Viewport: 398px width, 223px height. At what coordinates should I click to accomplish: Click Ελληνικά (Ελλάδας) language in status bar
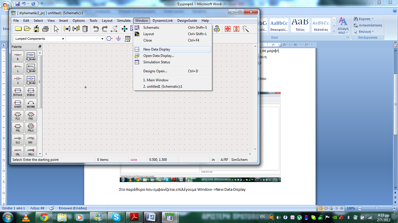point(73,208)
